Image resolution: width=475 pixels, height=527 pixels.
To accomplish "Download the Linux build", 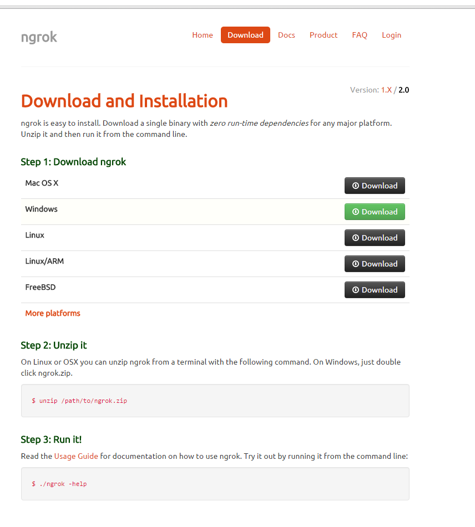I will coord(375,238).
